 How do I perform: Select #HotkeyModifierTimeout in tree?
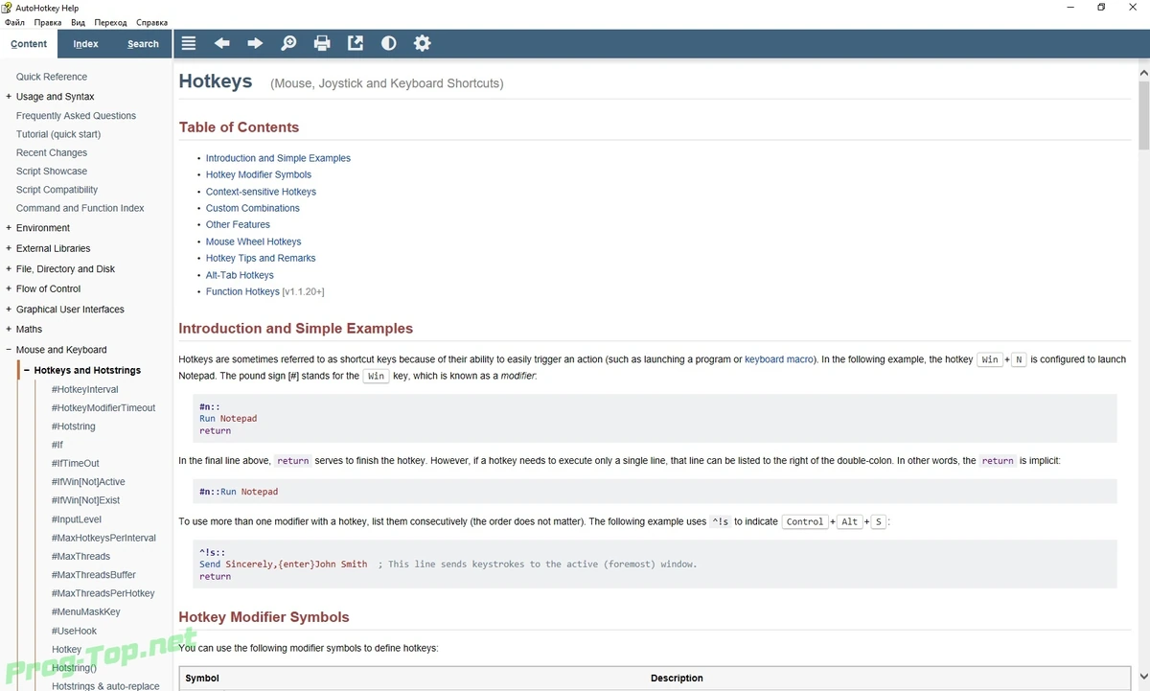click(103, 408)
